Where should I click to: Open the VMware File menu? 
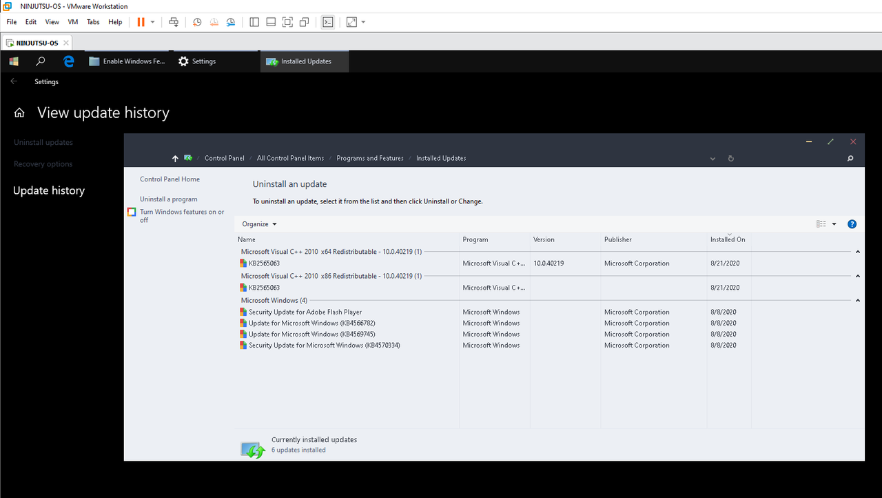[12, 22]
